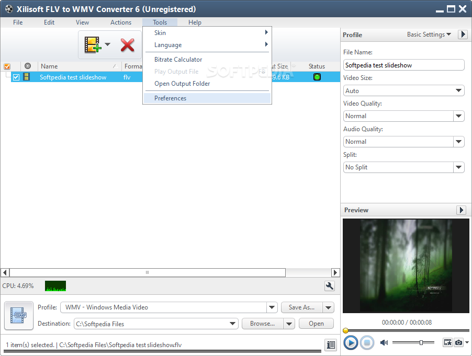This screenshot has width=472, height=356.
Task: Sort by the Status column header
Action: [x=317, y=66]
